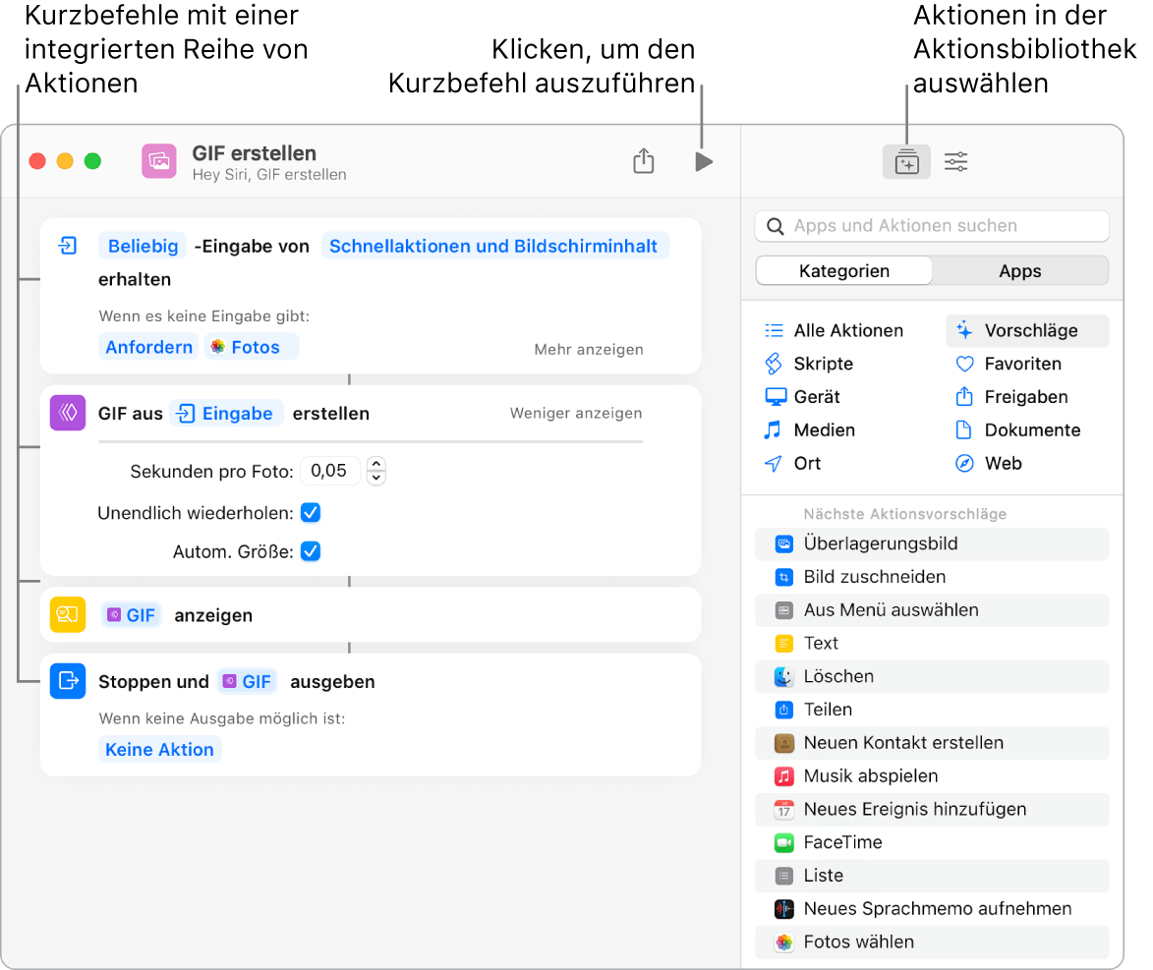This screenshot has height=970, width=1153.
Task: Click the "Anfordern" fallback option
Action: 148,346
